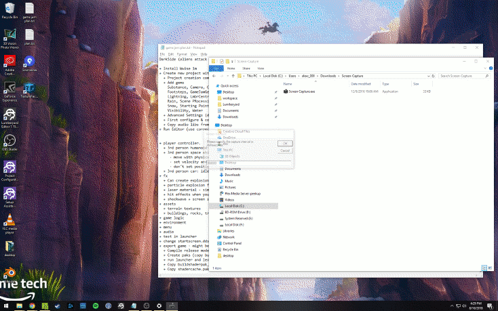Launch Lumberyard Editor desktop shortcut
498x311 pixels.
pos(9,118)
